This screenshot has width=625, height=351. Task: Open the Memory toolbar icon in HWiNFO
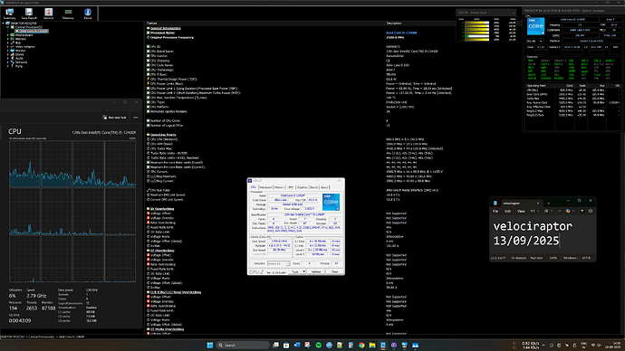pos(68,14)
